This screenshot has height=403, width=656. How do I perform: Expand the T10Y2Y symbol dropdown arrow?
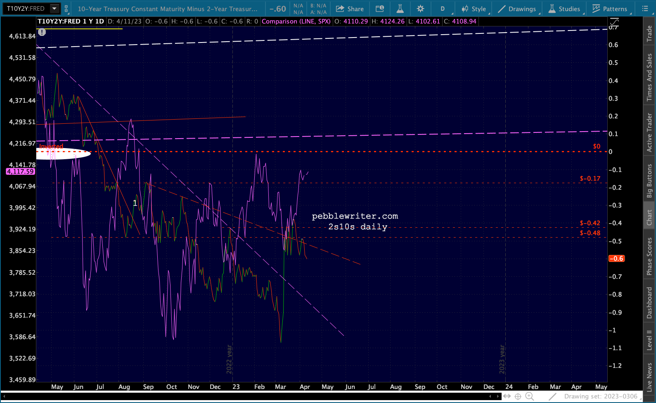(x=54, y=9)
